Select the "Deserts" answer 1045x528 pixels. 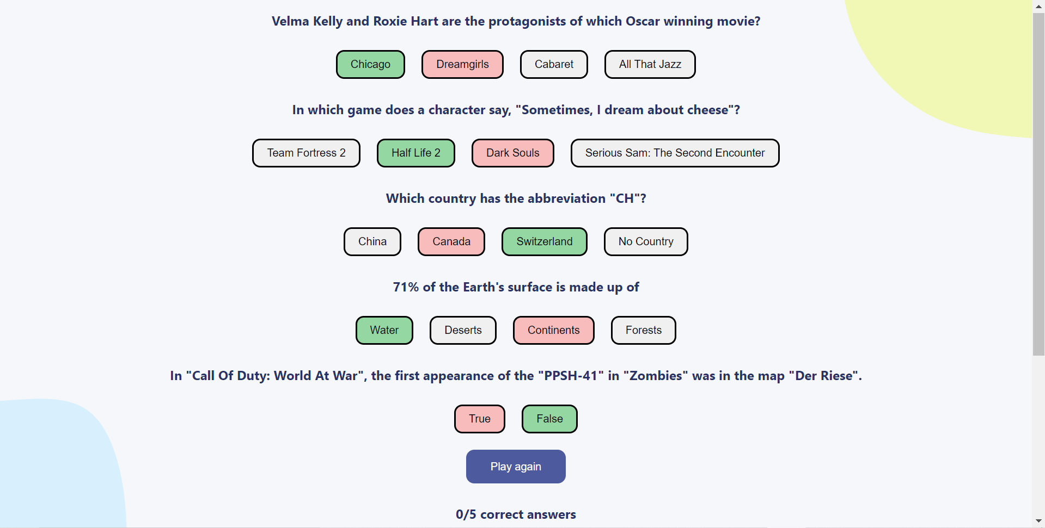coord(462,330)
